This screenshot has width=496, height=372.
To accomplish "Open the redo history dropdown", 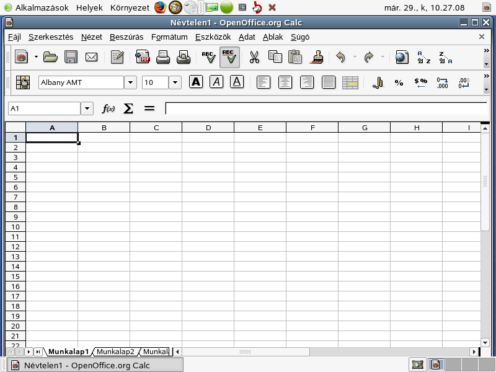I will [x=383, y=57].
